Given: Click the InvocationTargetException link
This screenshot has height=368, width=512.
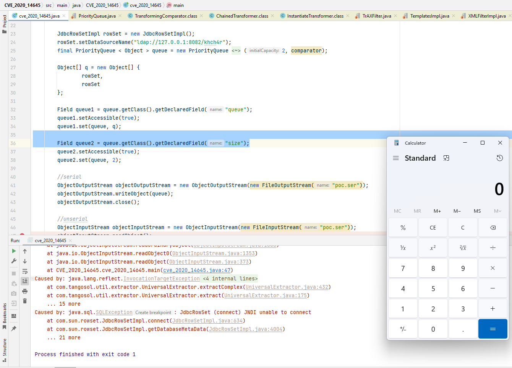Looking at the screenshot, I should click(x=162, y=278).
